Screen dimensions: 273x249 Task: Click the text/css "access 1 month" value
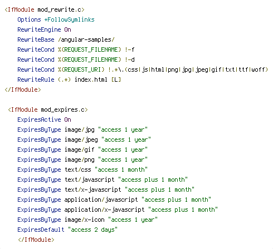tap(121, 170)
